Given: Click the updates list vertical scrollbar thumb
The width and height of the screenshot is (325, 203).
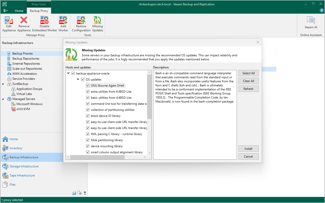Looking at the screenshot, I should click(149, 96).
